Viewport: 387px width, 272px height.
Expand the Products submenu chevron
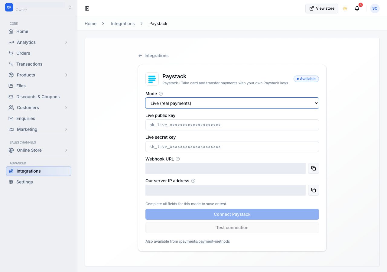66,75
